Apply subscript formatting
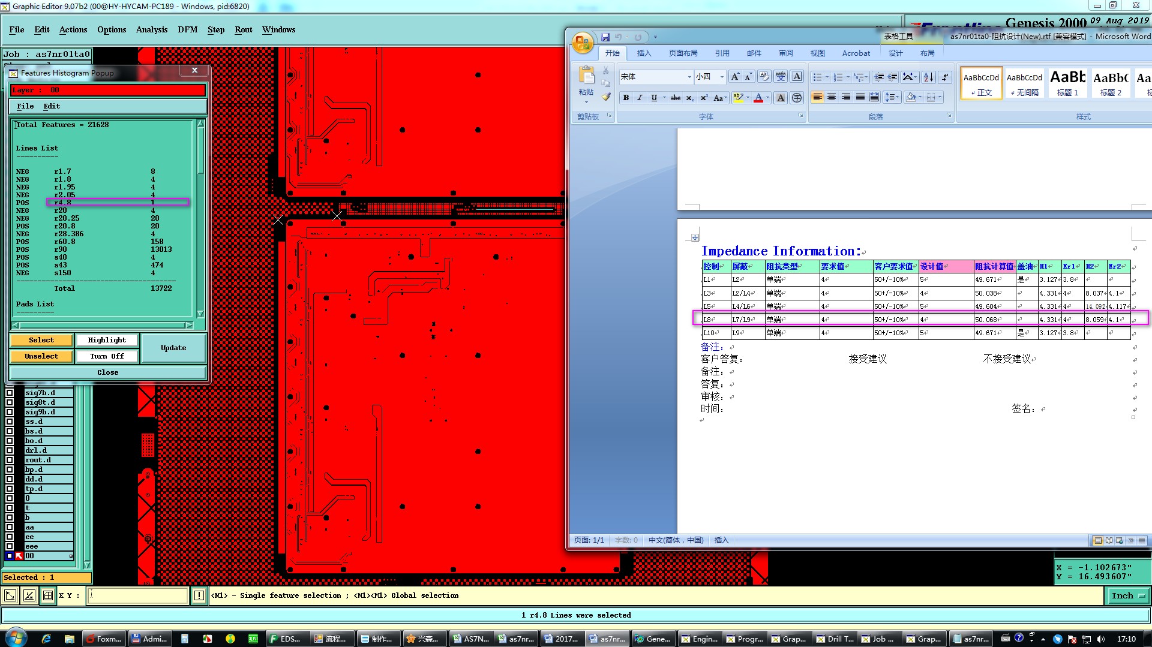The image size is (1152, 647). click(690, 98)
